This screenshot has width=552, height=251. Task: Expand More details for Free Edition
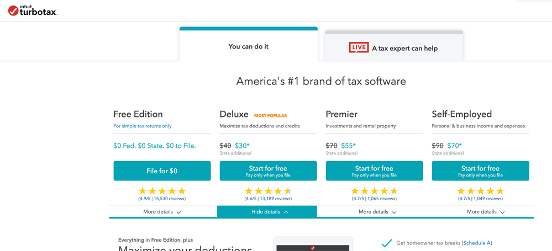tap(162, 212)
